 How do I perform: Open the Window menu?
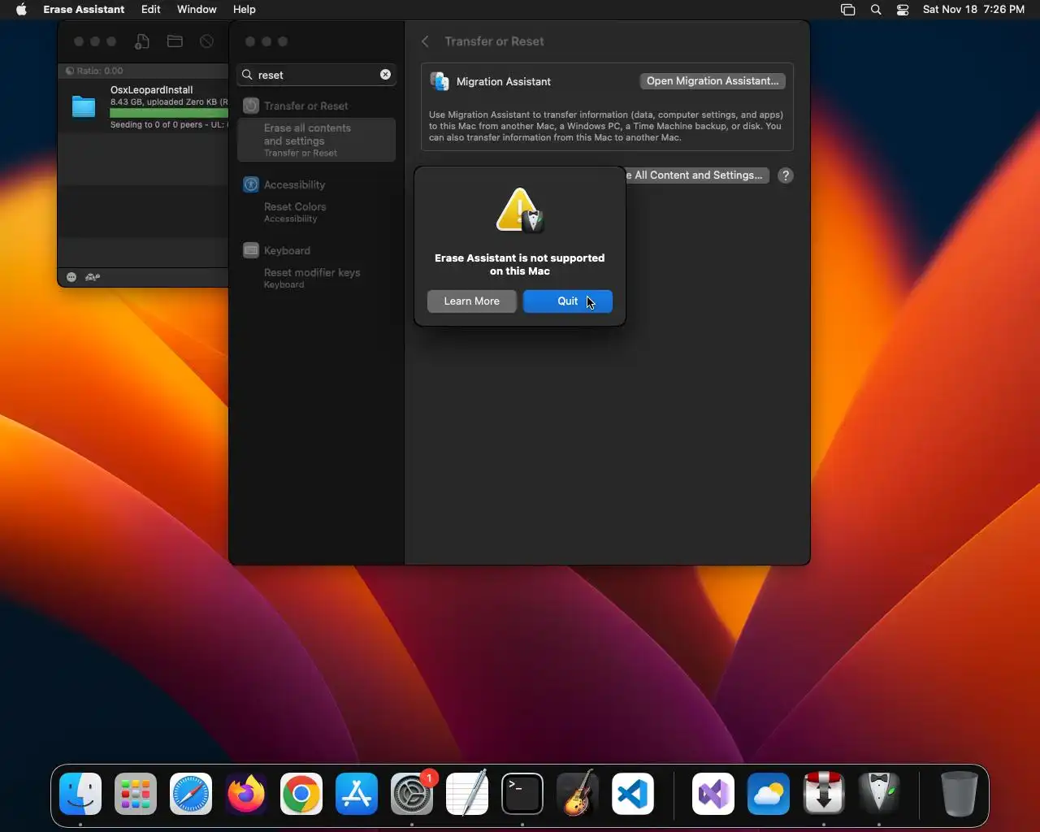(x=197, y=10)
